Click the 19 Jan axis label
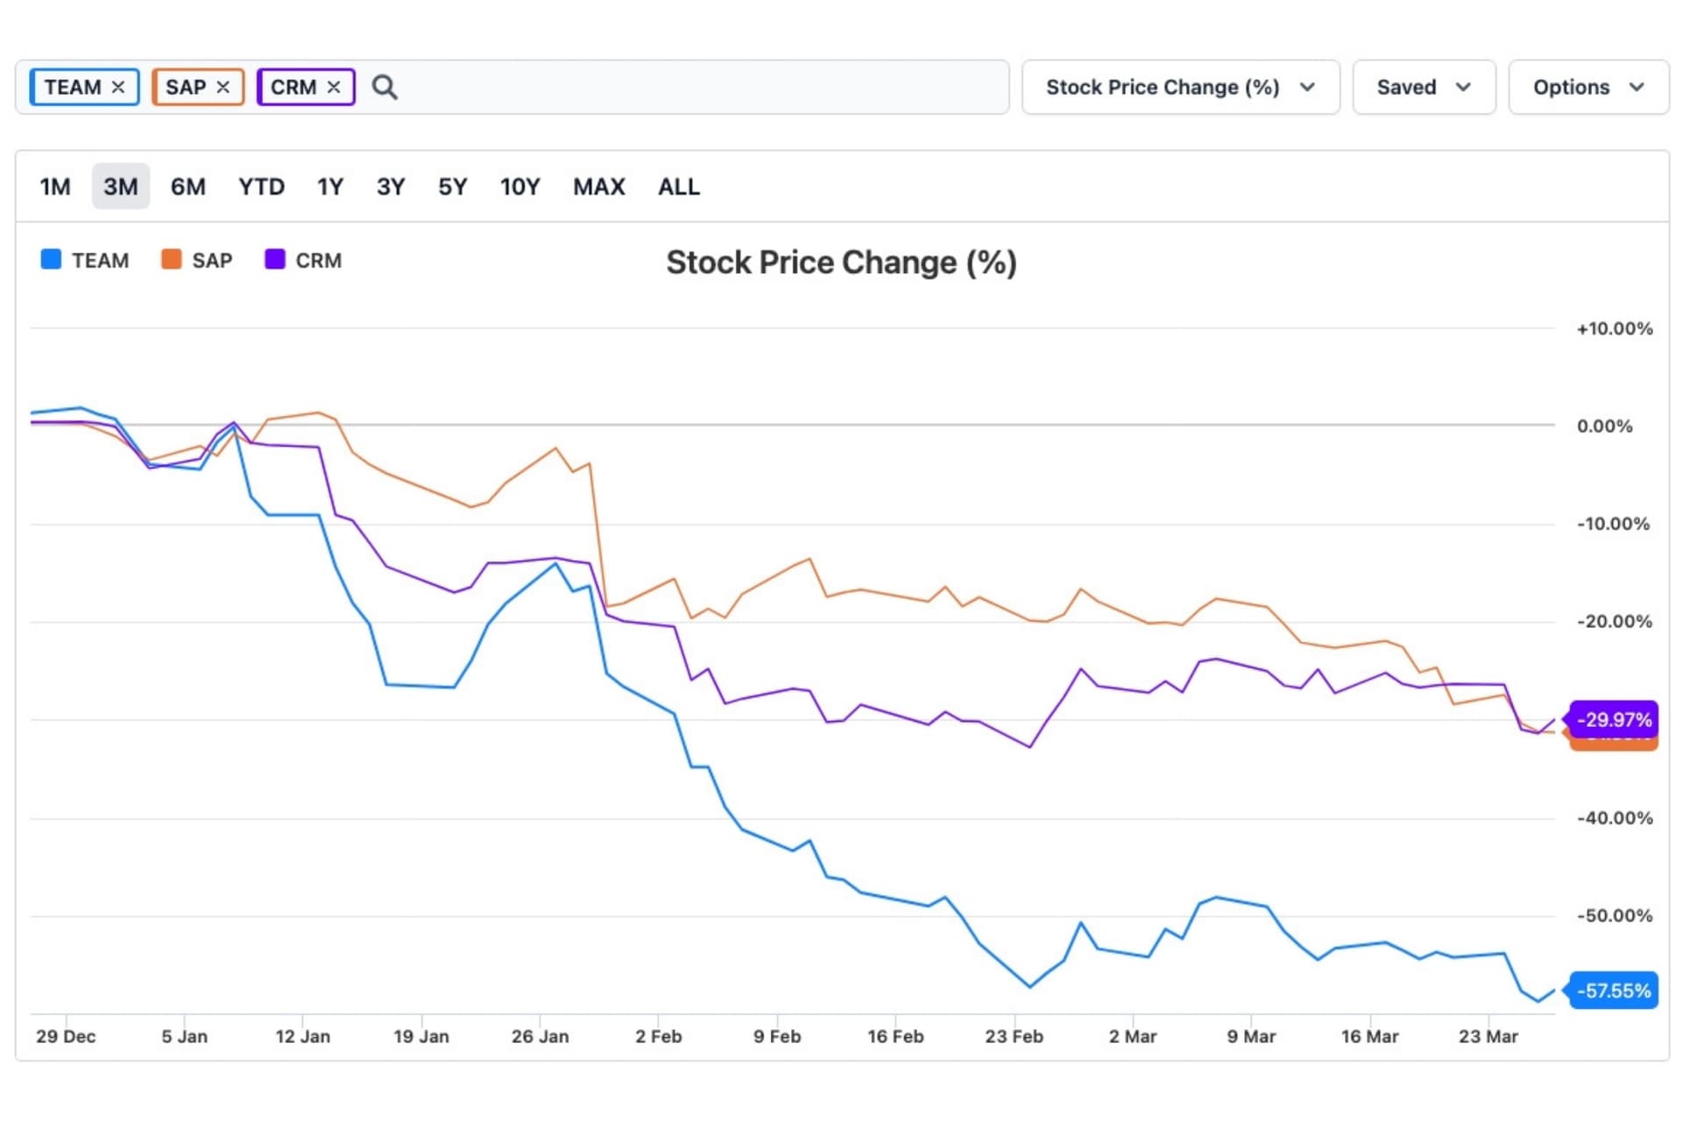Screen dimensions: 1682x1121 pyautogui.click(x=421, y=1037)
